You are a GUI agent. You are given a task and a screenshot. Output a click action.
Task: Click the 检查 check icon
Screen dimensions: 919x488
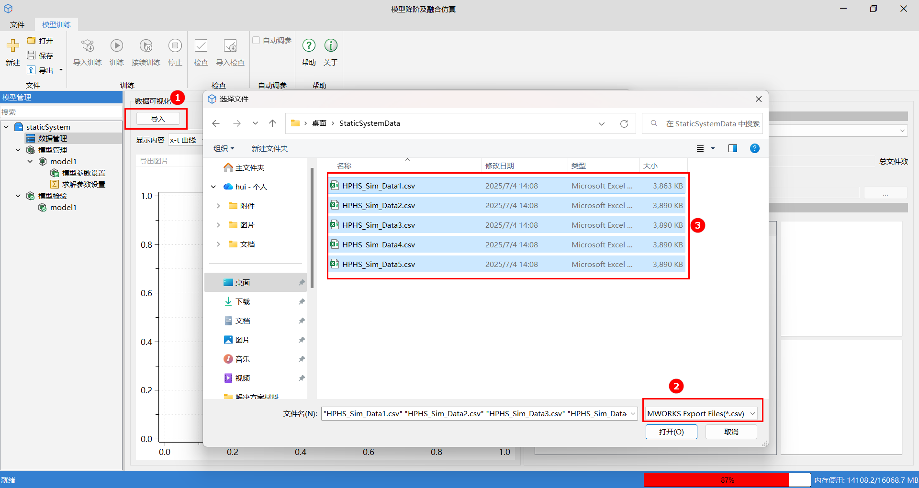pyautogui.click(x=201, y=46)
